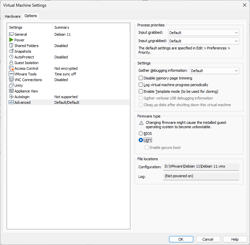Click the firmware warning triangle icon
The image size is (250, 245).
tap(141, 123)
